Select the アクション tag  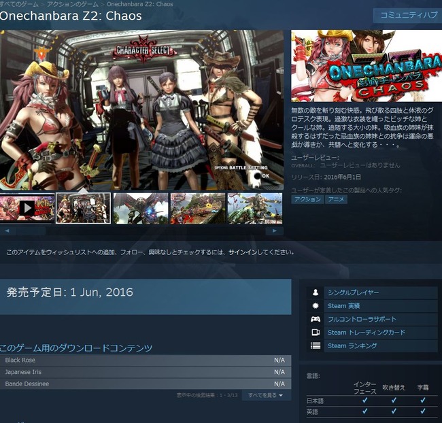click(307, 199)
